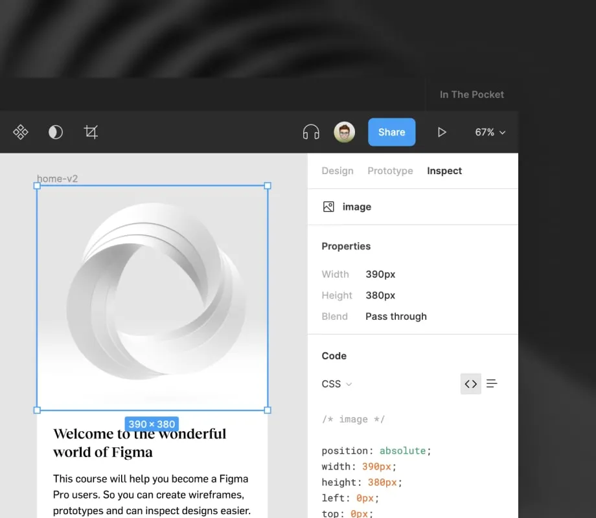
Task: Open the CSS language dropdown
Action: coord(337,384)
